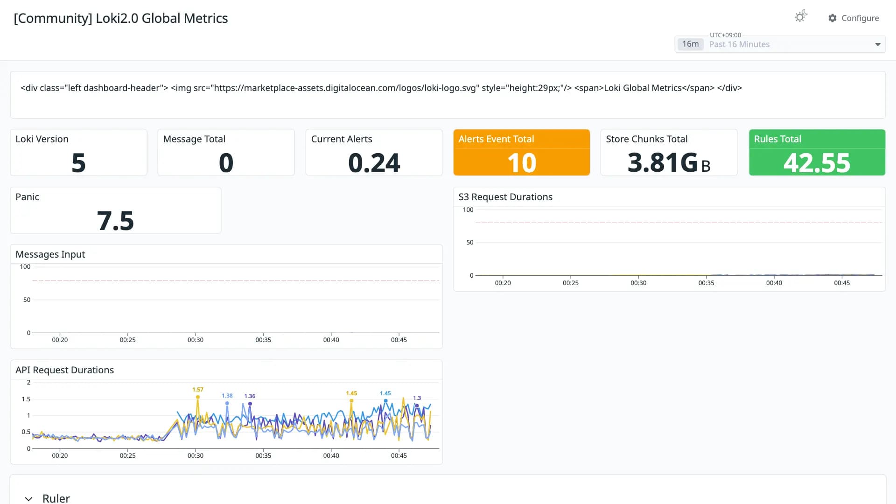
Task: Click the Panic value 7.5
Action: coord(115,221)
